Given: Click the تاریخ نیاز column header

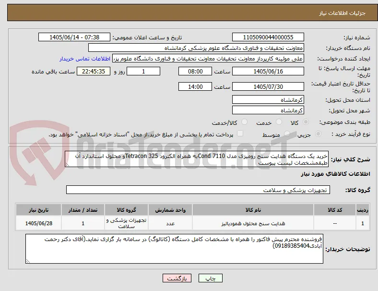Looking at the screenshot, I should coord(38,210).
